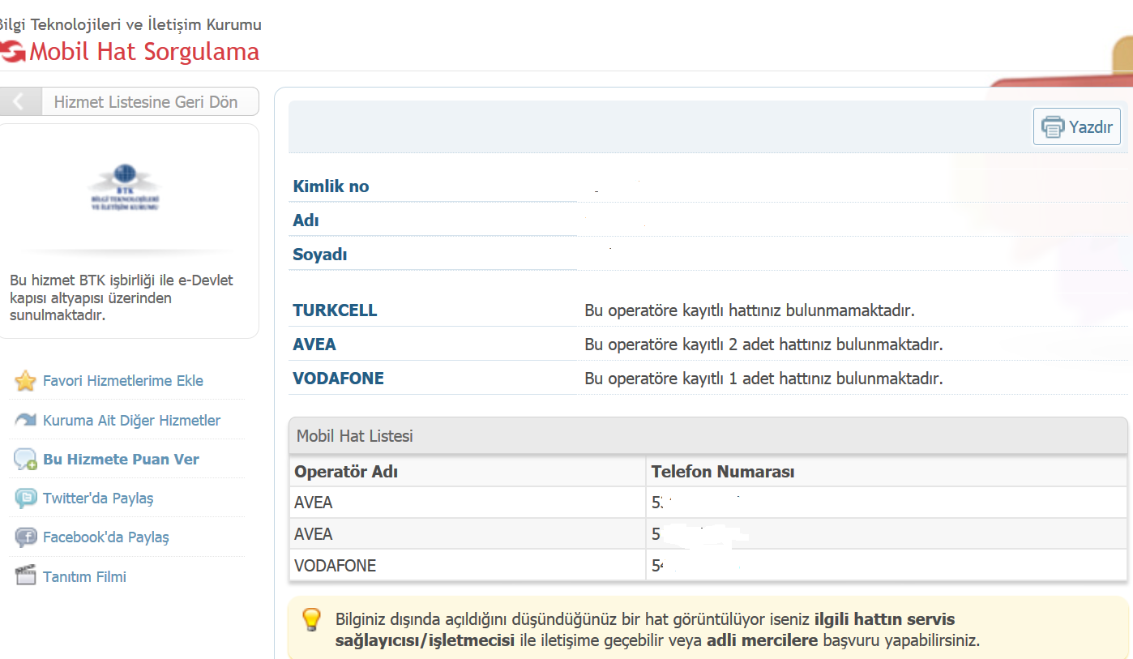
Task: Click the Soyadı label
Action: (320, 255)
